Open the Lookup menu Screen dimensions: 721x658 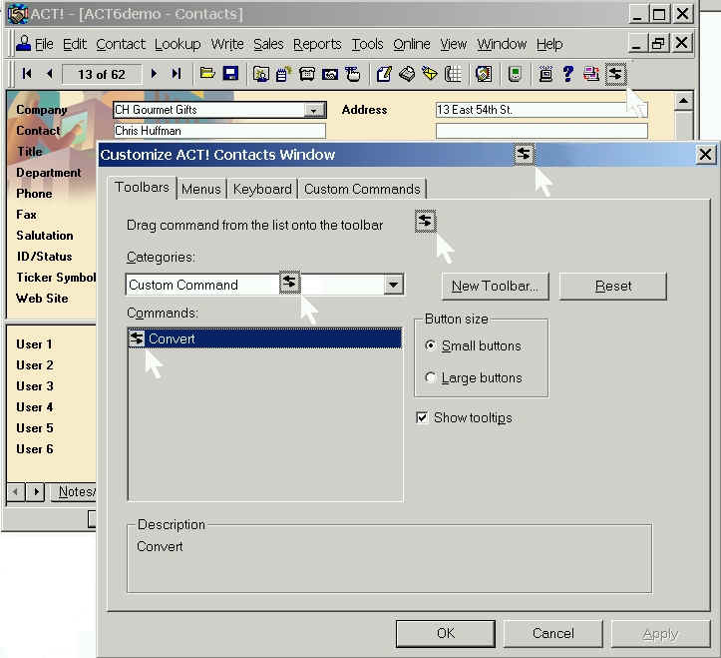(178, 44)
